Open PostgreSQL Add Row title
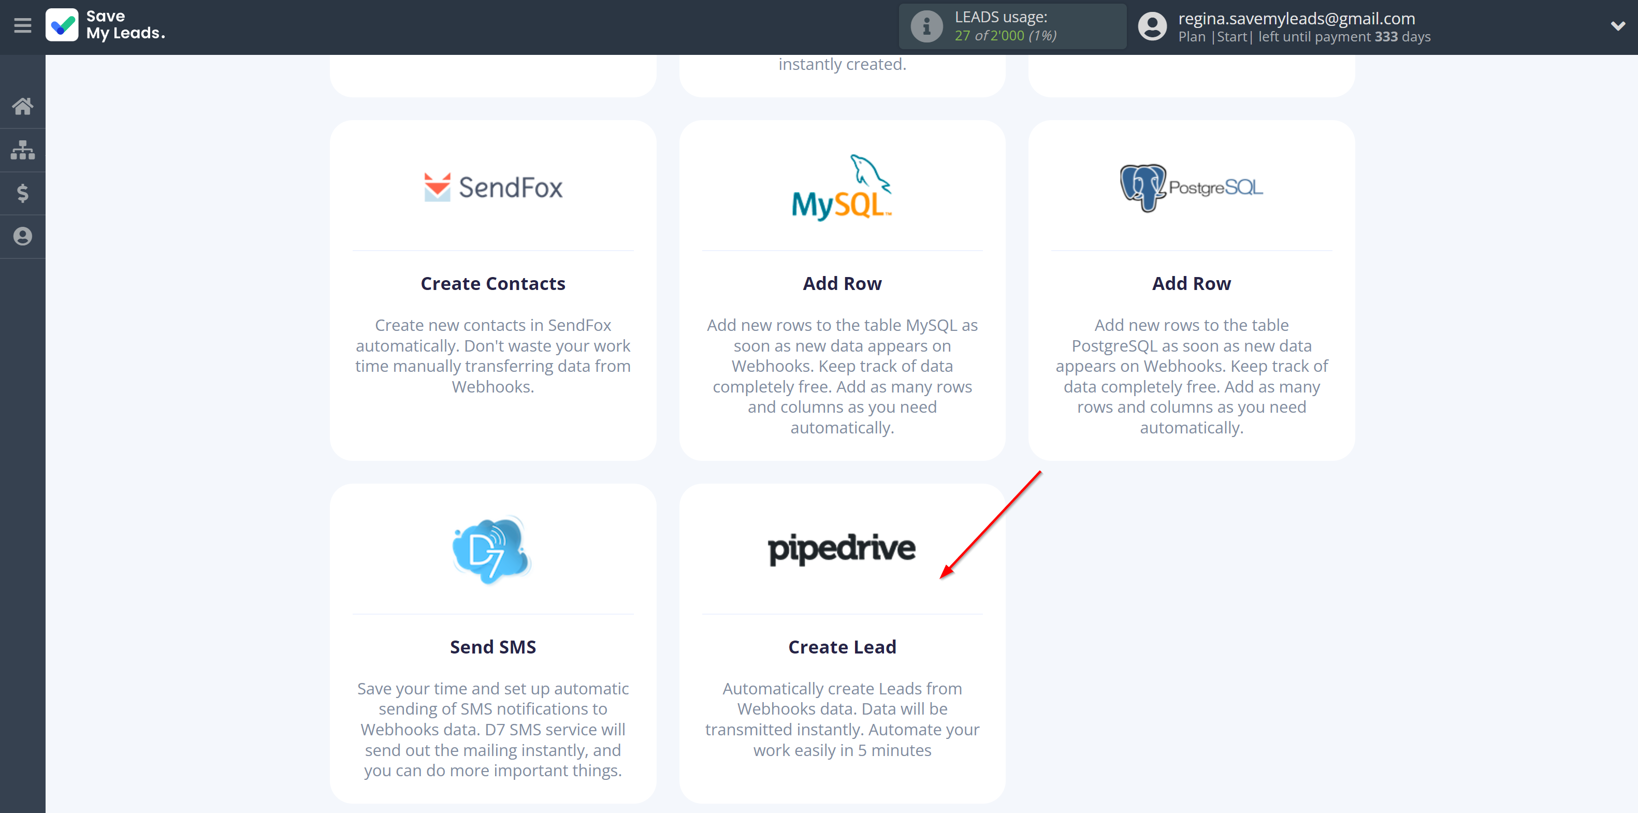Screen dimensions: 1638x813 click(x=1191, y=283)
